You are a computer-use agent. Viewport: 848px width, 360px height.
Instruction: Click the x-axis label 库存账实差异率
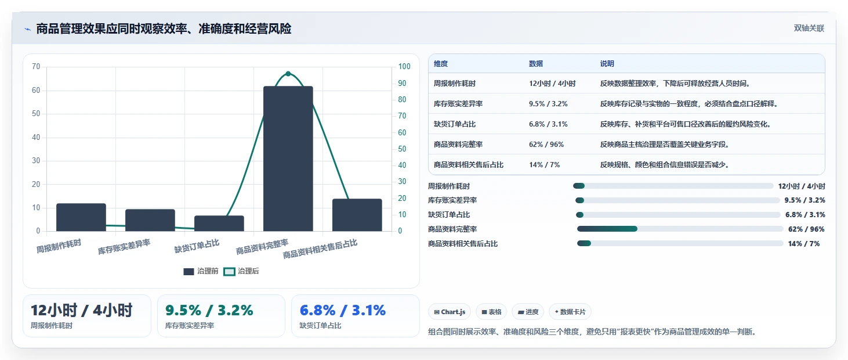coord(124,247)
